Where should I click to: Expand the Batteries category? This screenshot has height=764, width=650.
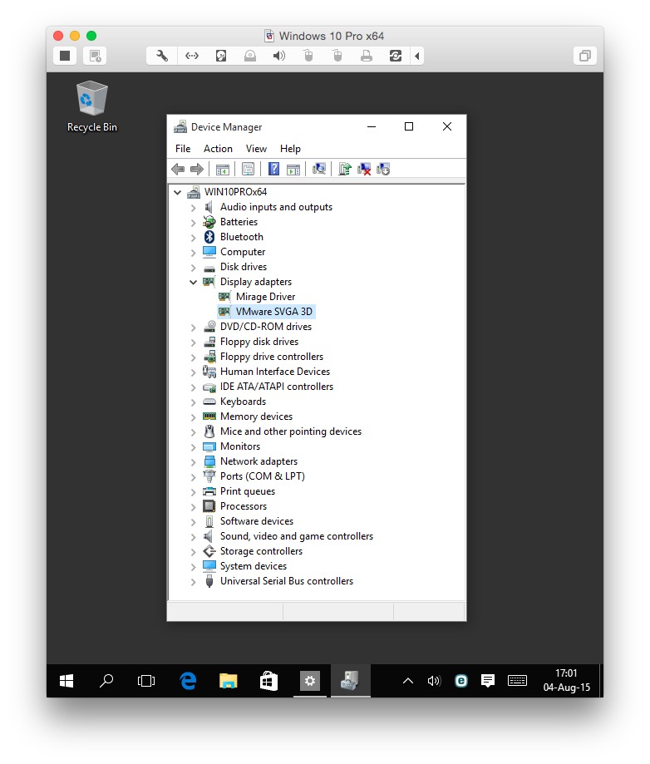coord(194,223)
